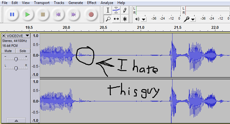Select the Envelope tool
The image size is (230, 124).
click(x=116, y=10)
